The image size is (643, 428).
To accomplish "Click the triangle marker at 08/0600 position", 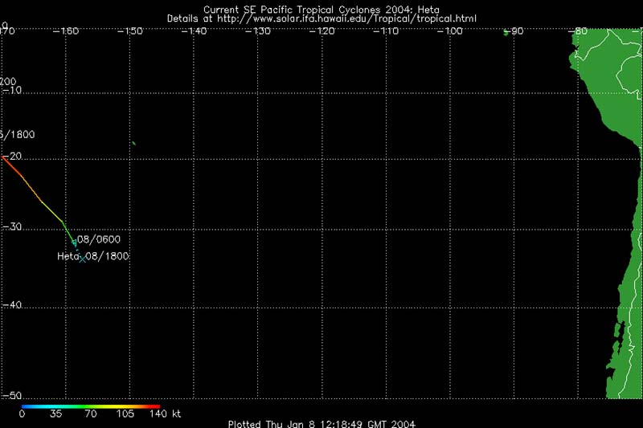I will tap(74, 242).
